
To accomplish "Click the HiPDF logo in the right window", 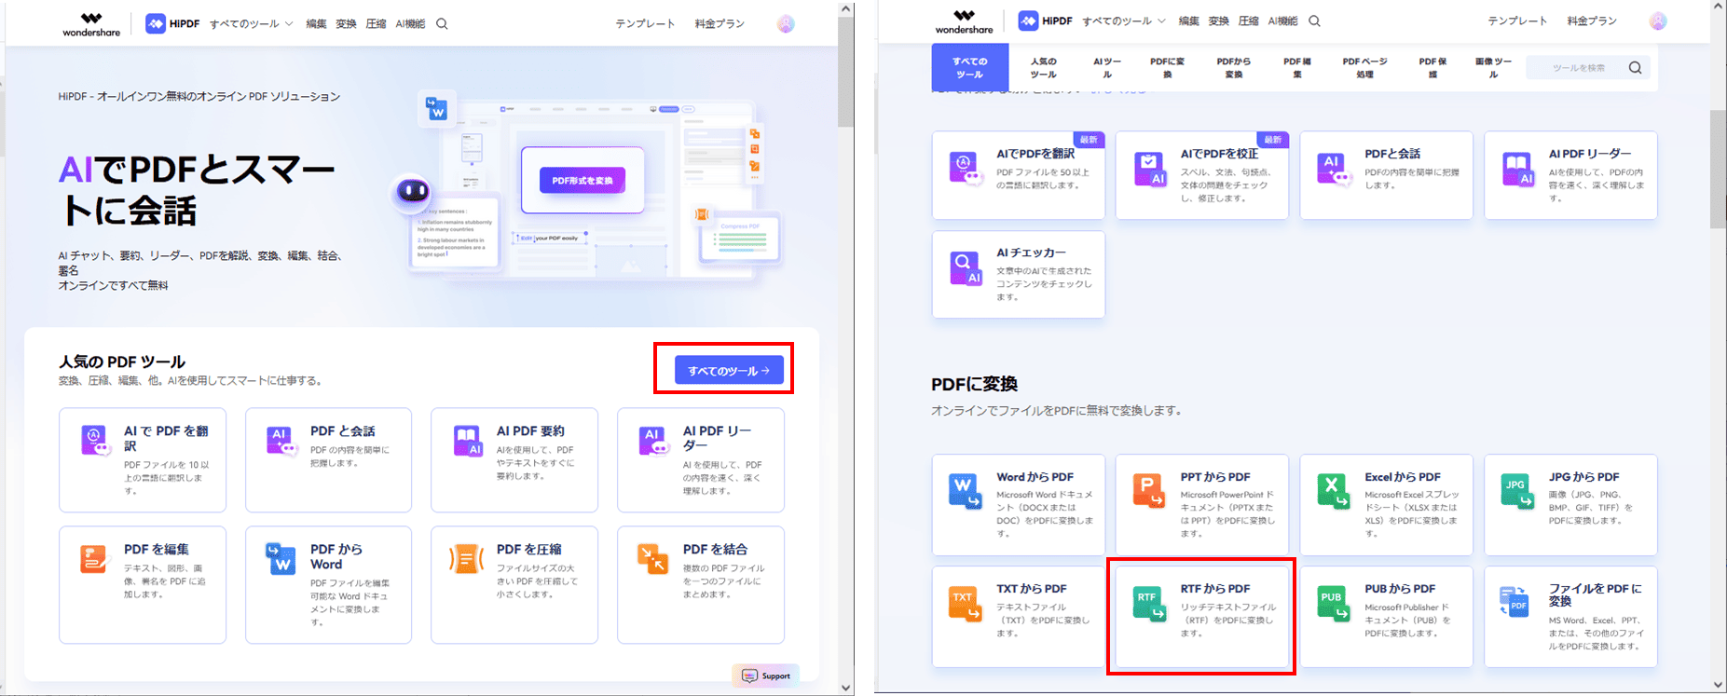I will (x=1046, y=20).
